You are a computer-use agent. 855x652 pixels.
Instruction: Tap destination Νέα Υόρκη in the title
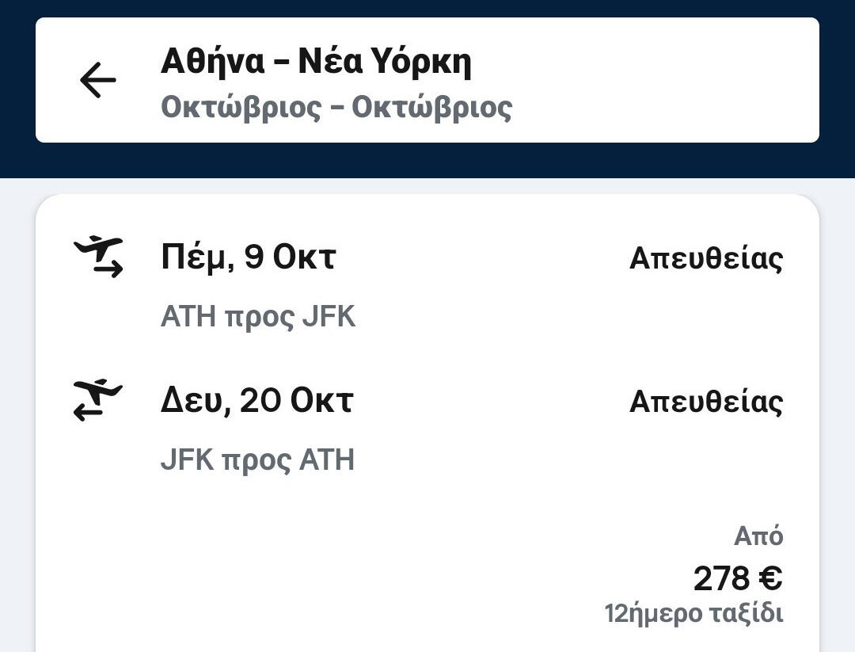385,62
